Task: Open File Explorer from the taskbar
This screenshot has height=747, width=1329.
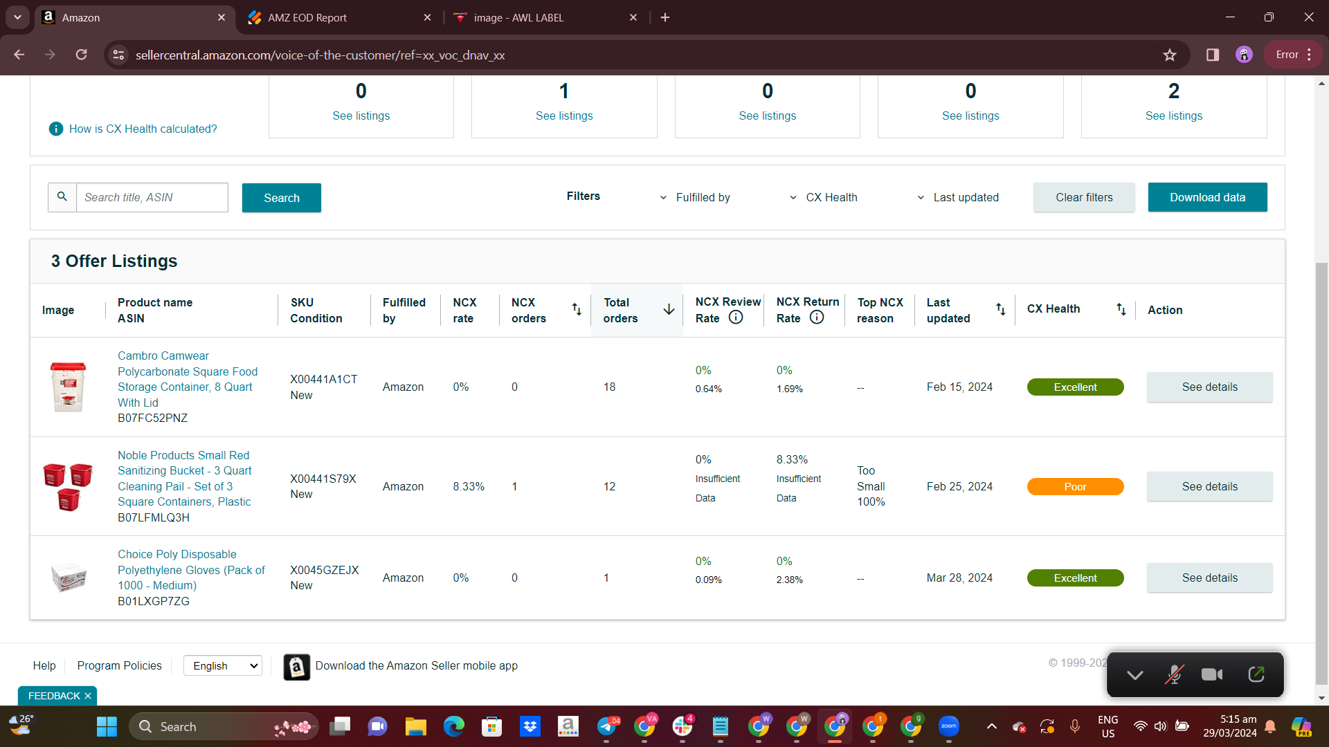Action: pyautogui.click(x=415, y=726)
